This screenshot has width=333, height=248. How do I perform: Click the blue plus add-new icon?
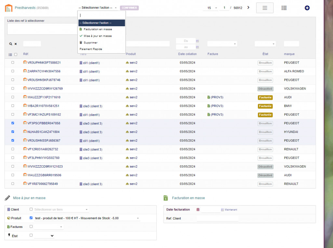(x=307, y=8)
